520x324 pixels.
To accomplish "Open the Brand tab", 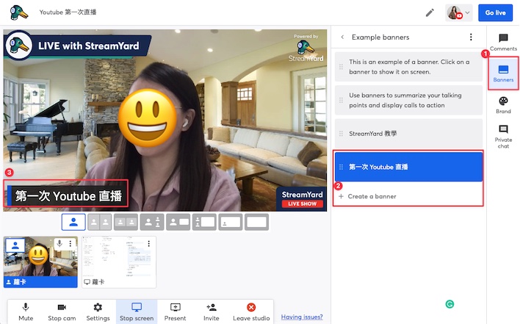I will pyautogui.click(x=503, y=105).
